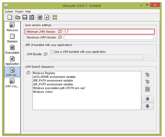Run the executable with play icon
This screenshot has width=165, height=137.
click(x=47, y=17)
